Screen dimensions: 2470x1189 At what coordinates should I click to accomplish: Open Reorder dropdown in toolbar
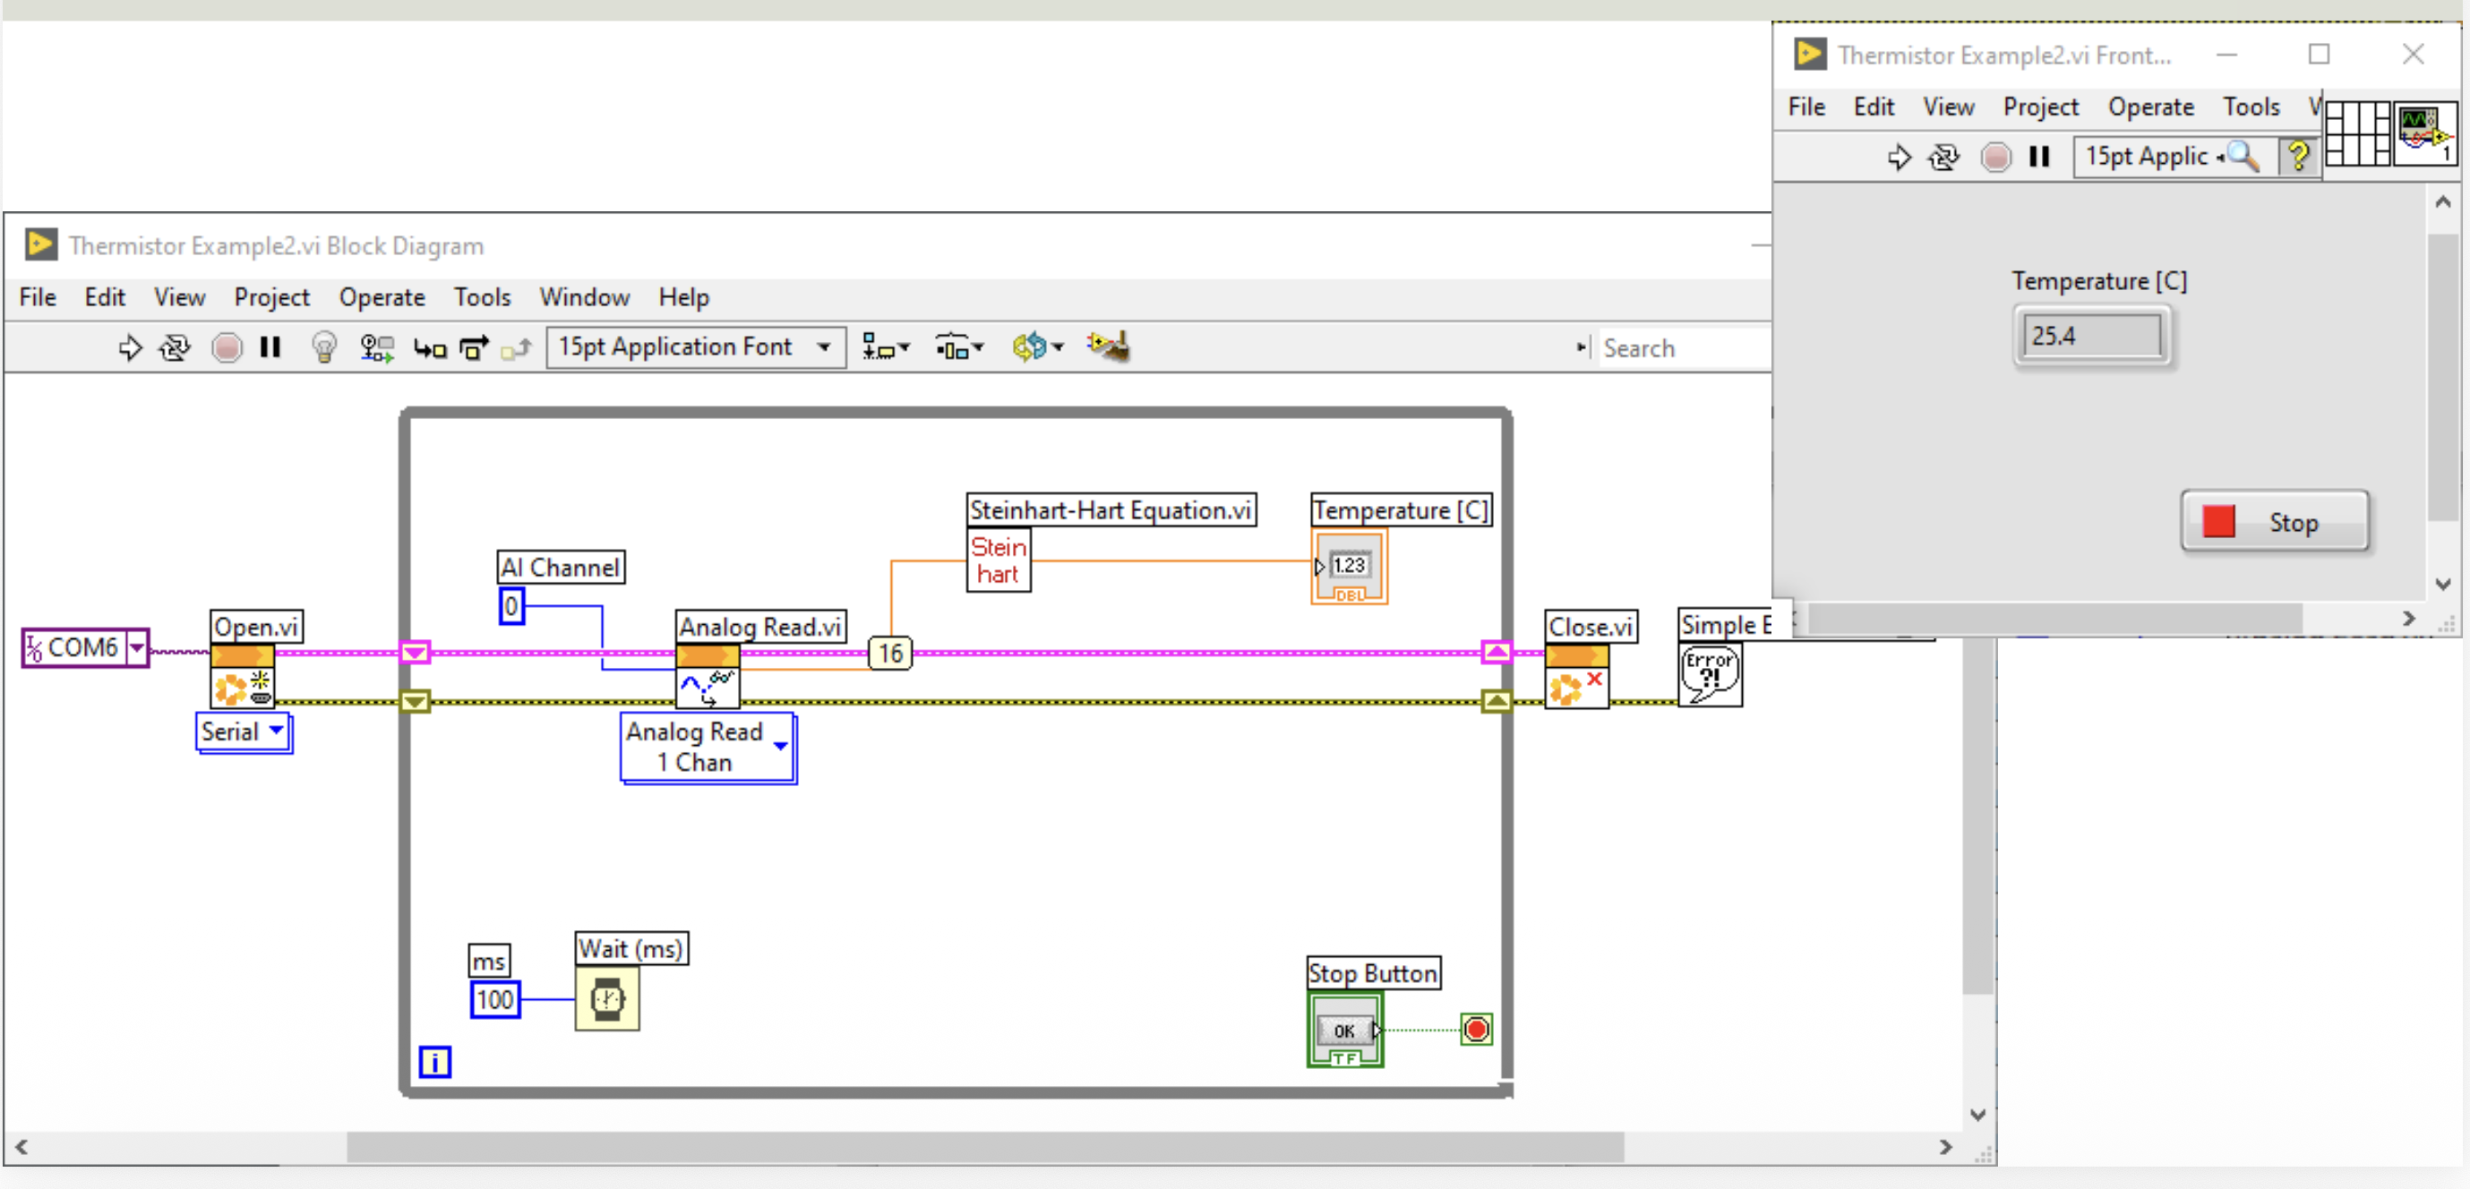click(1039, 347)
